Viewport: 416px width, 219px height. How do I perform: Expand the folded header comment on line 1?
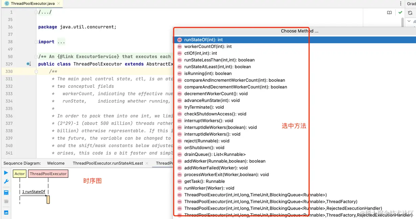[36, 12]
